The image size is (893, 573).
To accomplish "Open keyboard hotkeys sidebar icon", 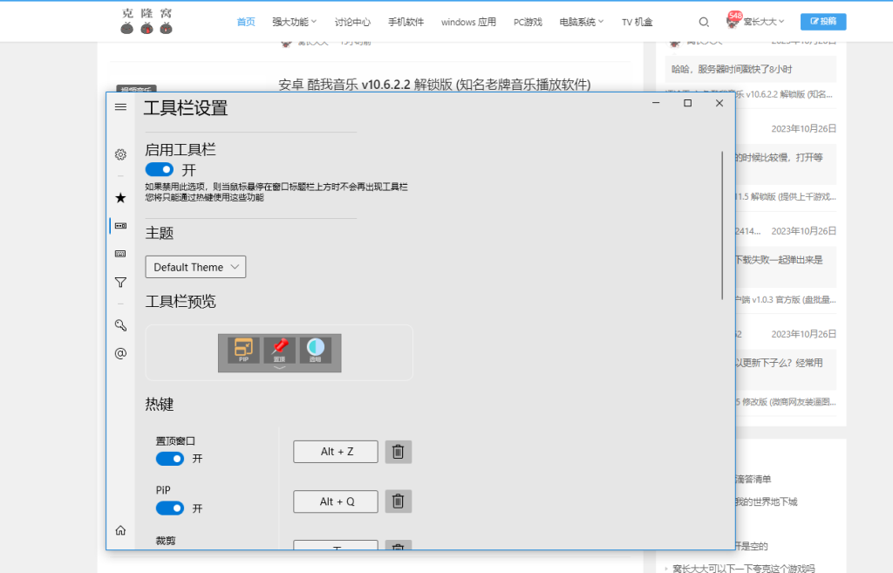I will click(120, 254).
